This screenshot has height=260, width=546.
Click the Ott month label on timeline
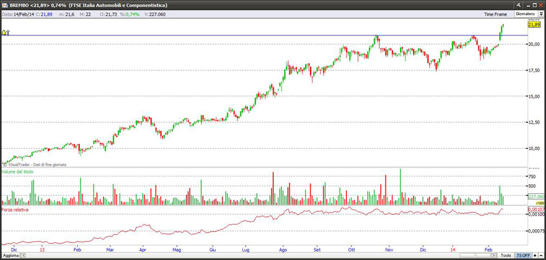pyautogui.click(x=351, y=250)
